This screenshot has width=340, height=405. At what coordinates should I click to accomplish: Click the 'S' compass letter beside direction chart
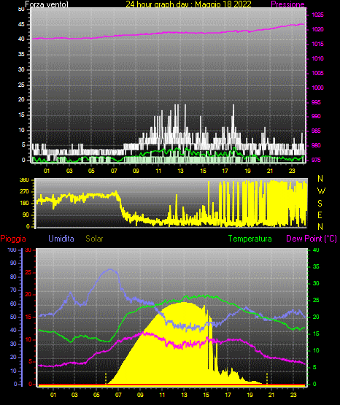320,204
